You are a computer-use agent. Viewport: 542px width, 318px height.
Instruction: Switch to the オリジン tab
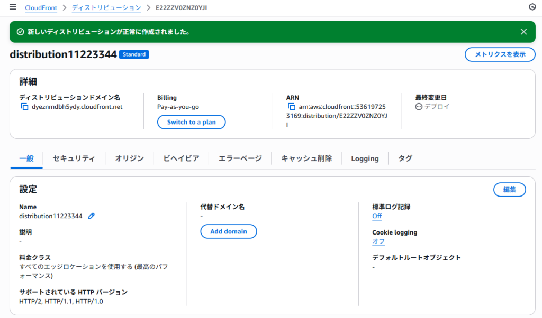[x=129, y=158]
